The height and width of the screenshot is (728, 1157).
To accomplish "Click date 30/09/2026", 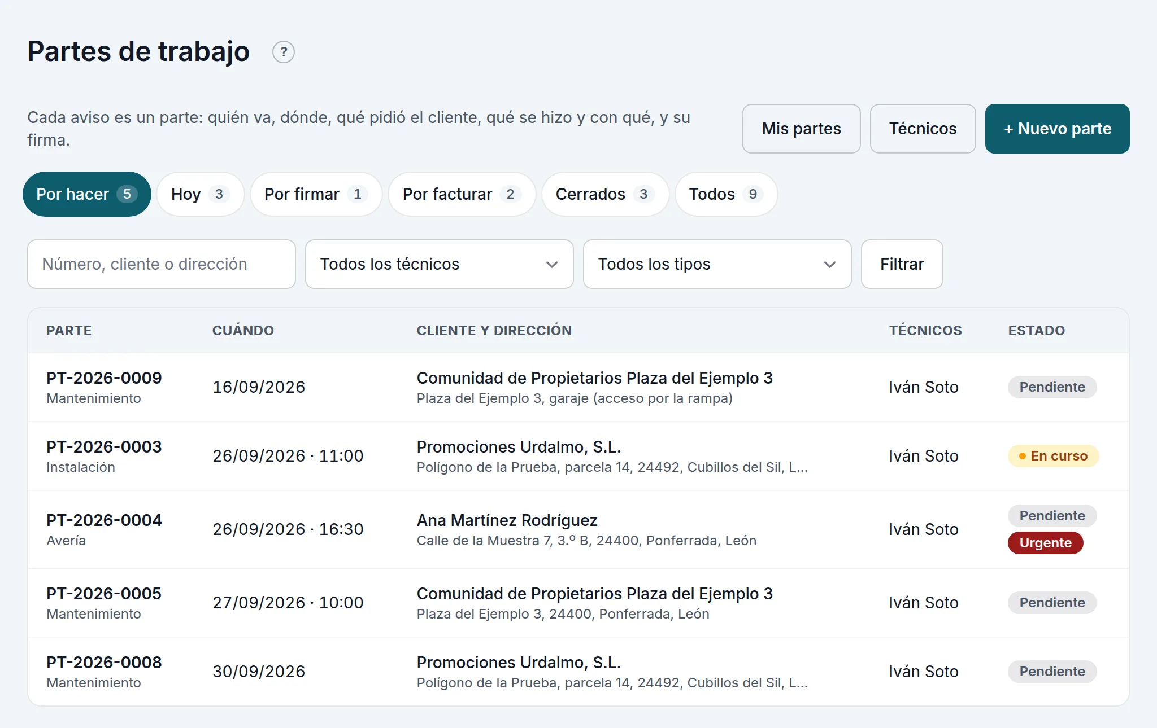I will [259, 672].
